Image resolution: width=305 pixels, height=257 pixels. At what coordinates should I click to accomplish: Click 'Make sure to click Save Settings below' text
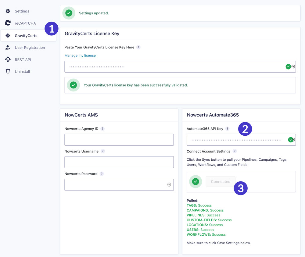[219, 243]
